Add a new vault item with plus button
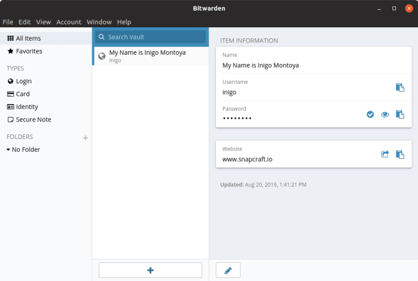The image size is (418, 281). tap(150, 271)
